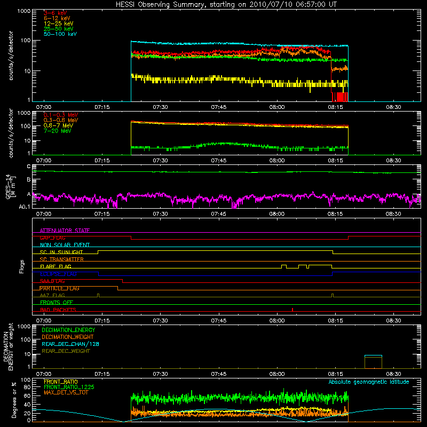
Task: Click the vertical Flags axis title
Action: (x=21, y=266)
